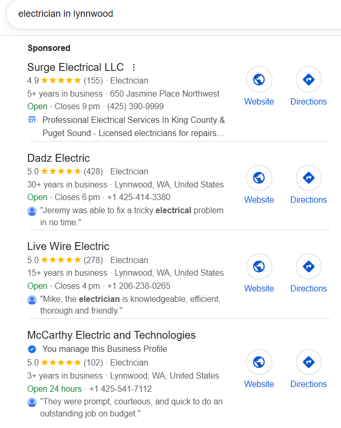Screen dimensions: 341x428
Task: Click McCarthy Electric's Directions icon
Action: coord(308,362)
